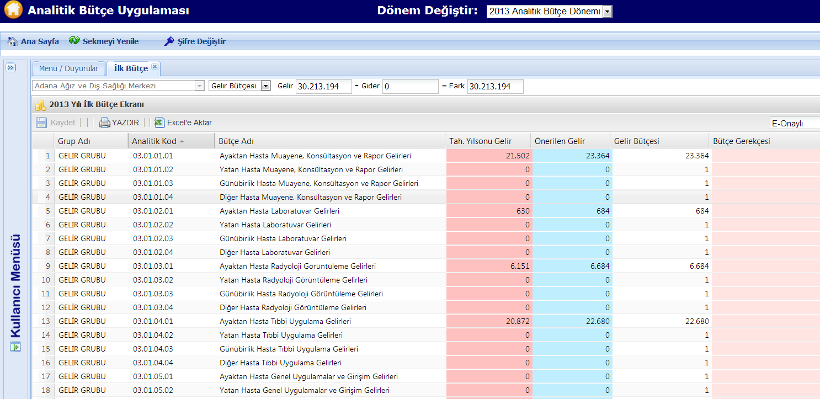Click the orange home icon in header

point(13,10)
